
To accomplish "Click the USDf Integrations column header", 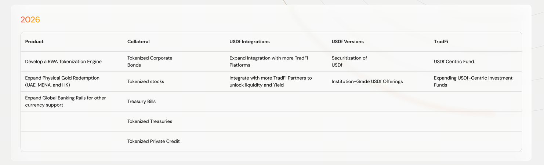I will click(249, 42).
